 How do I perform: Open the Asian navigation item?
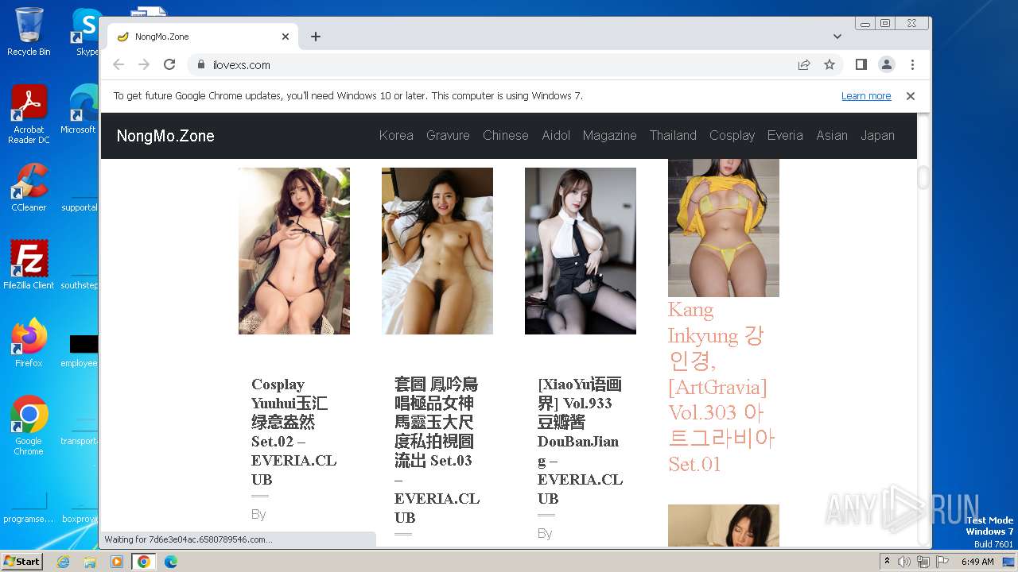coord(832,136)
